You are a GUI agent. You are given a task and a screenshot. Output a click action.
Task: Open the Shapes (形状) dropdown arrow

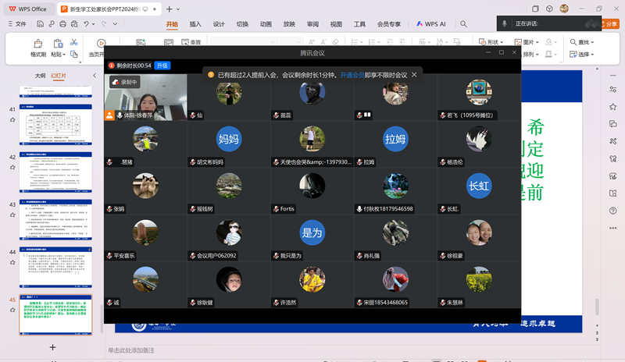[502, 42]
